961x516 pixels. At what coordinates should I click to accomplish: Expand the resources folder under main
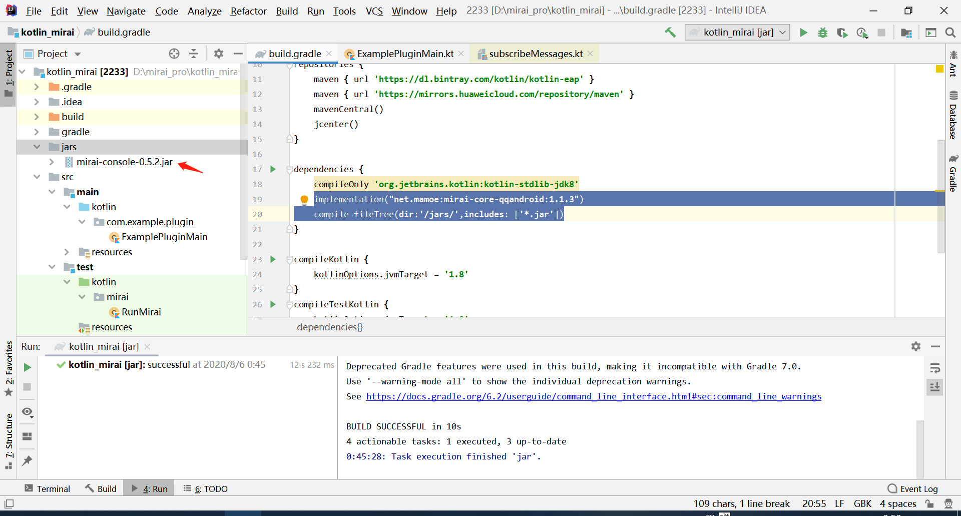pyautogui.click(x=67, y=252)
